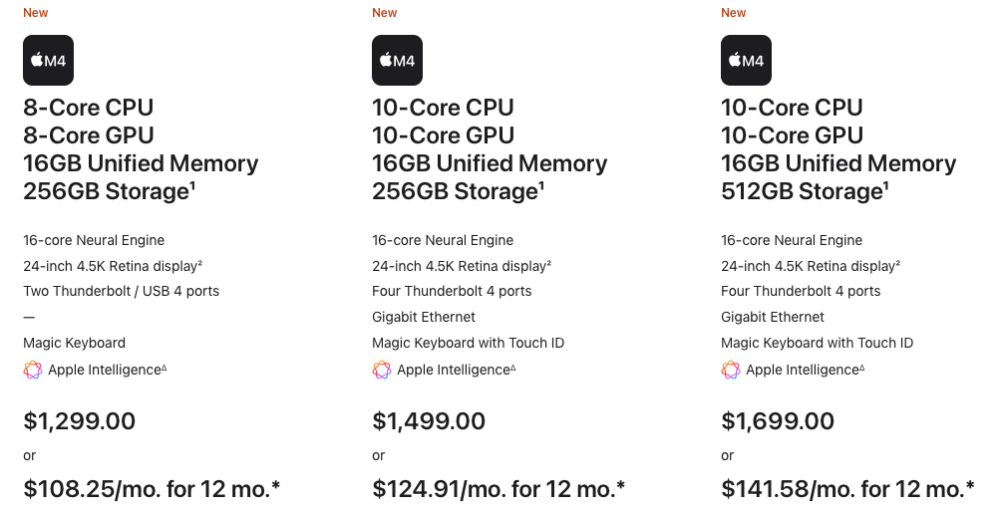Click Magic Keyboard with Touch ID, $1,499.00 model
Viewport: 1005px width, 513px height.
[468, 343]
